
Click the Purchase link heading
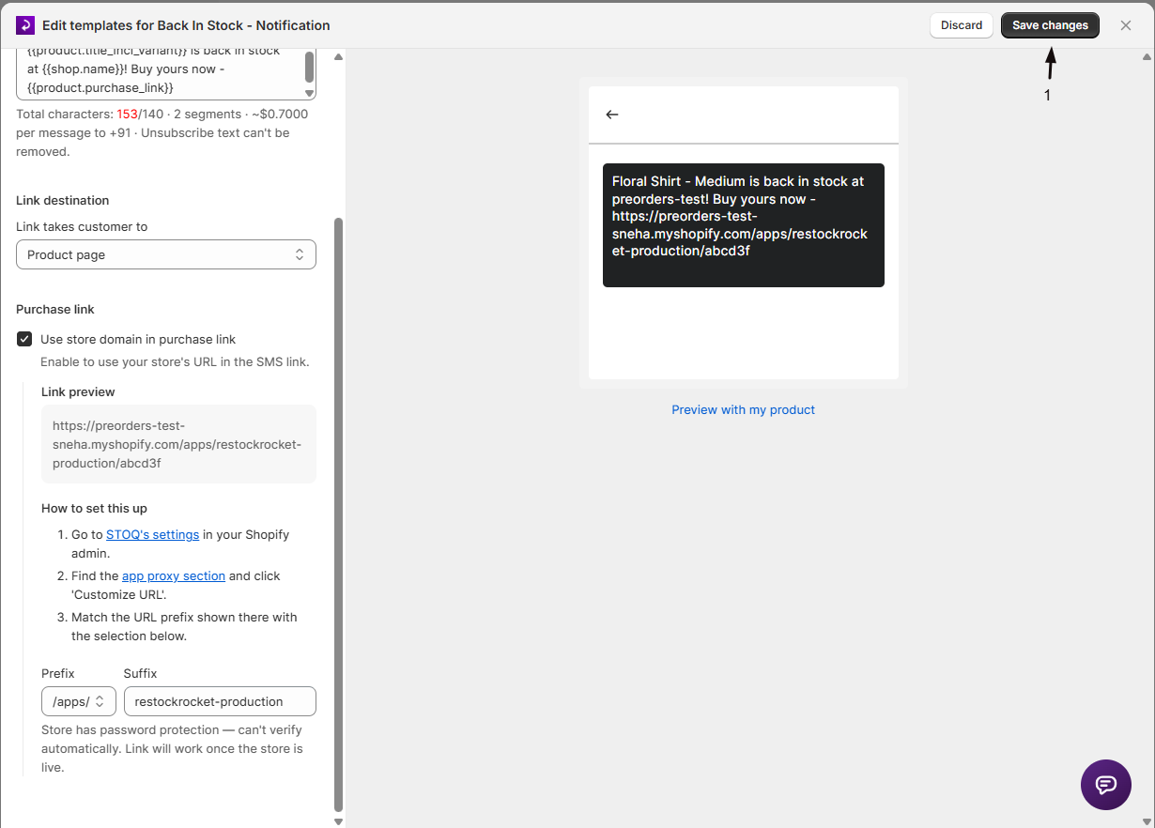coord(55,309)
